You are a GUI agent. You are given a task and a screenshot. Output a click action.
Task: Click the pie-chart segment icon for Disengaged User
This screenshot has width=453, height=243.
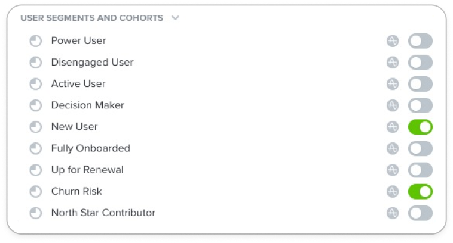coord(36,63)
